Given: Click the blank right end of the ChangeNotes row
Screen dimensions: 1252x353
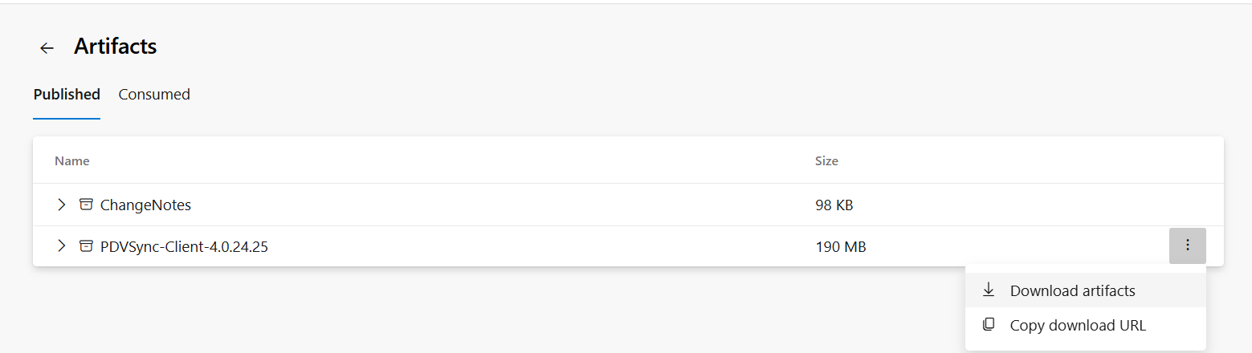Looking at the screenshot, I should click(x=1124, y=205).
